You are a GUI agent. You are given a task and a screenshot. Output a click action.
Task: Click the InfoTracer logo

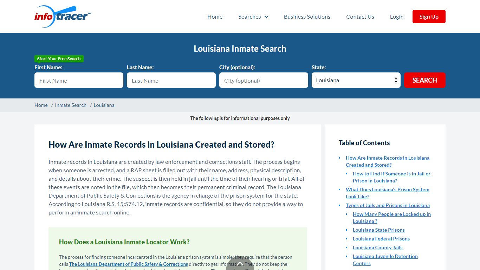tap(63, 17)
